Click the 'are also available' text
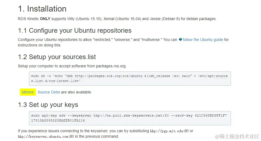Screen dimensions: 261x141 coord(76,92)
